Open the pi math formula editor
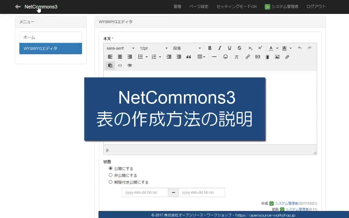The image size is (349, 218). pyautogui.click(x=236, y=57)
